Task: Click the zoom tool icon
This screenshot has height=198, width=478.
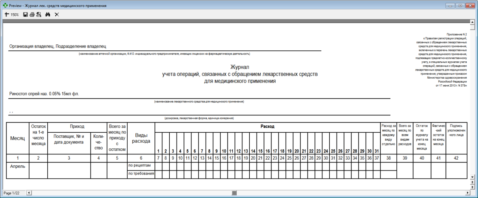Action: (x=7, y=14)
